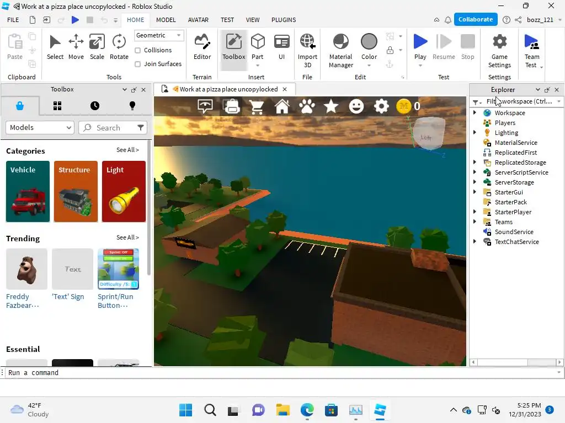
Task: Switch to the TEST tab
Action: coord(227,20)
